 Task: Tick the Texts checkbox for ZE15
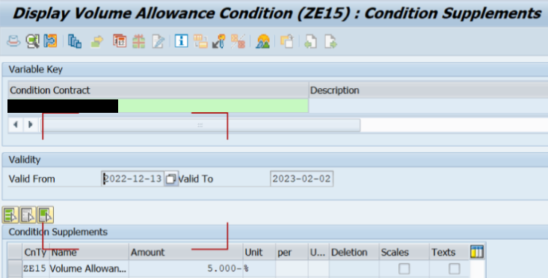[x=454, y=268]
